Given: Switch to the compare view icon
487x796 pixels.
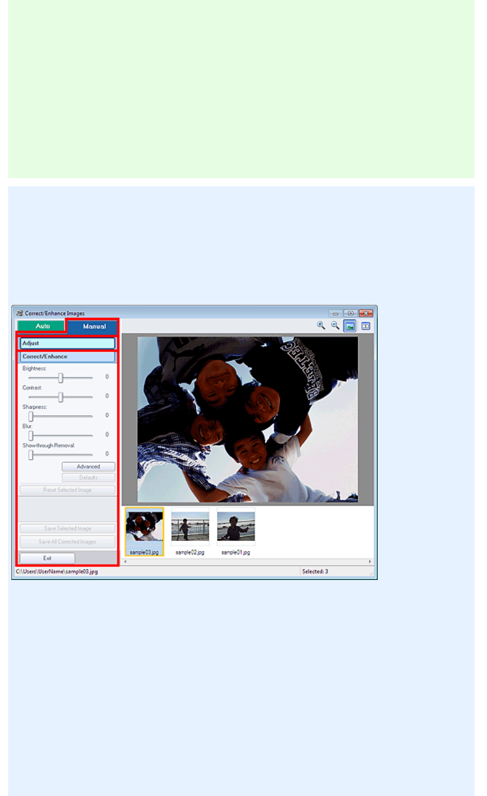Looking at the screenshot, I should (x=366, y=326).
